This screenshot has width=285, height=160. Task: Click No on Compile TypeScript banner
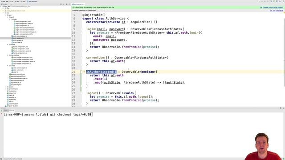pos(274,11)
